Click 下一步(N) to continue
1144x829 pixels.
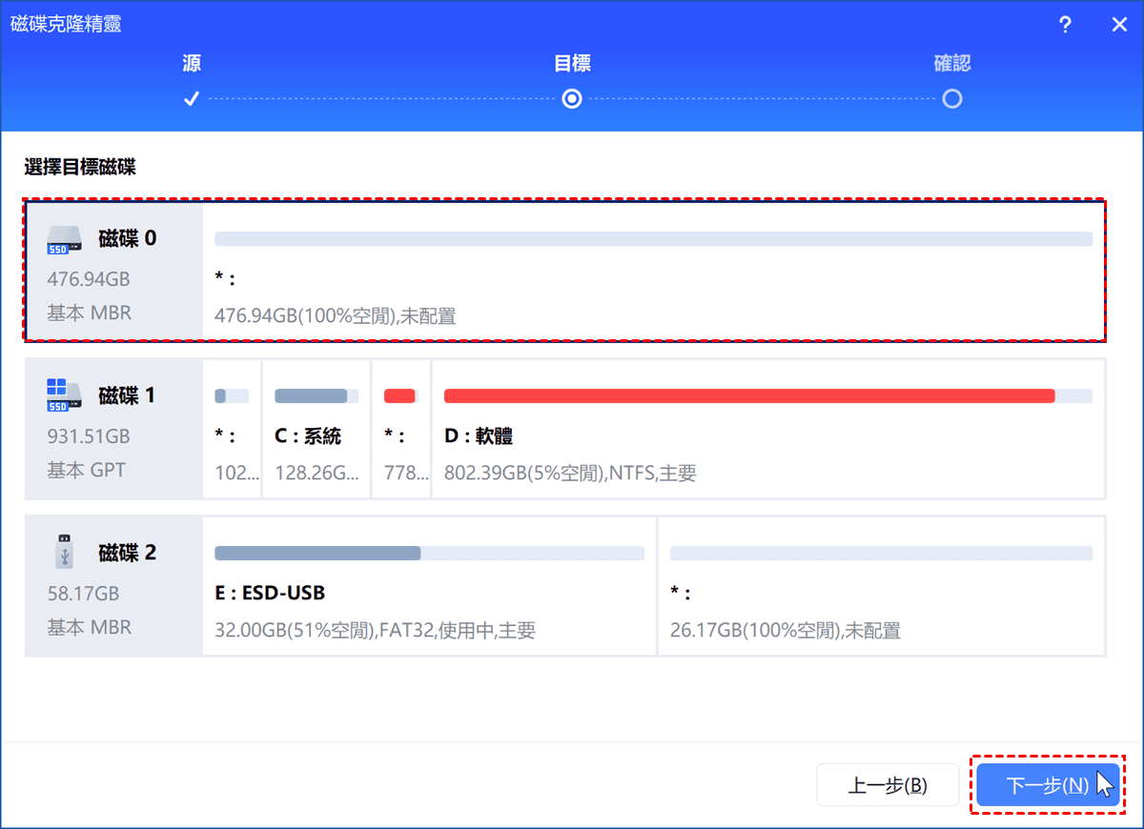coord(1047,785)
